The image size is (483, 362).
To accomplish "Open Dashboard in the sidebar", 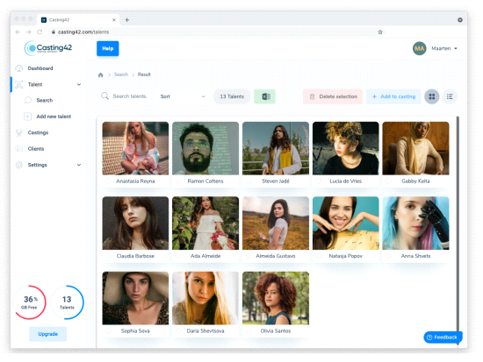I will [40, 68].
